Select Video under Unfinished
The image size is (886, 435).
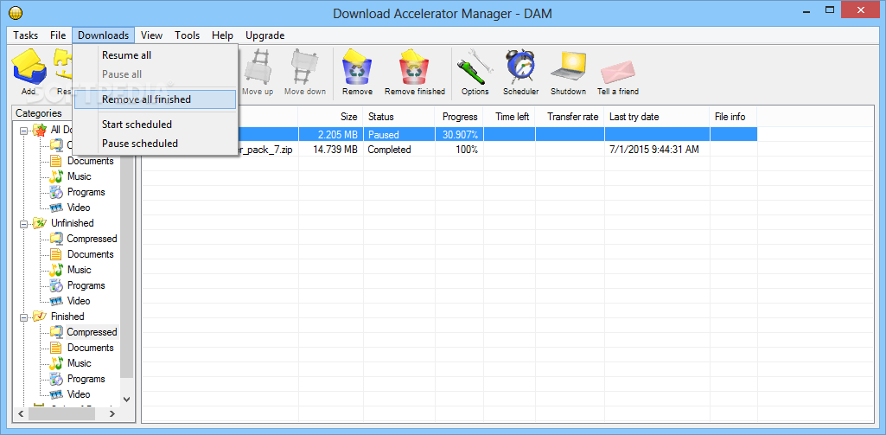tap(79, 301)
